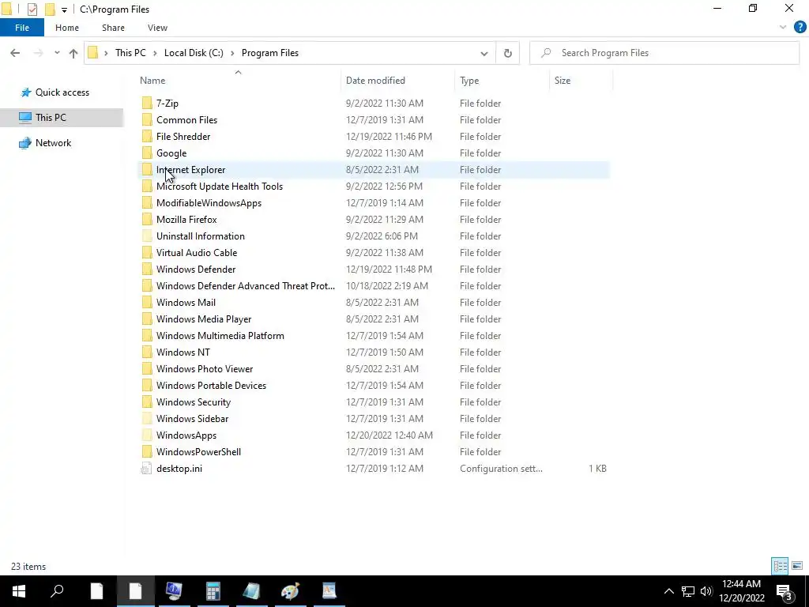This screenshot has width=809, height=607.
Task: Open the Windows Start menu
Action: 19,591
